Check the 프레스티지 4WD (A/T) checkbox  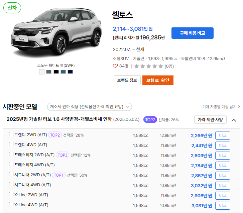pos(11,164)
